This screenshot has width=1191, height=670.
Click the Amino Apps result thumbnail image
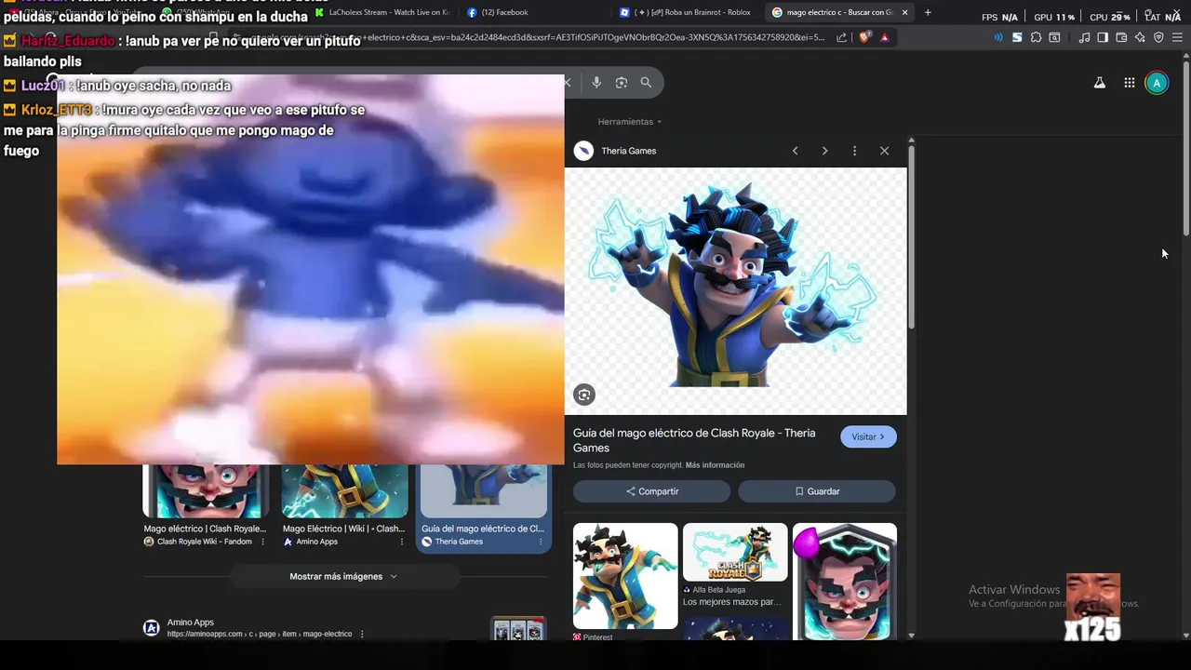pos(518,630)
